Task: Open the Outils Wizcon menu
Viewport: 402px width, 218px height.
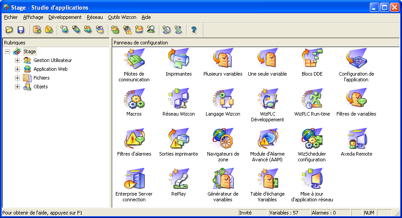Action: tap(122, 17)
